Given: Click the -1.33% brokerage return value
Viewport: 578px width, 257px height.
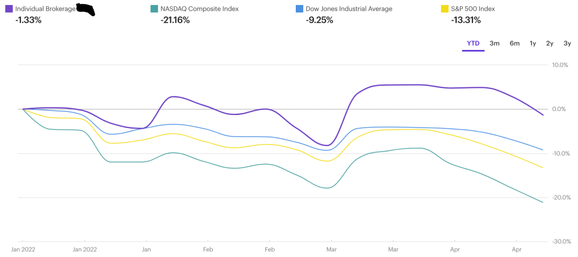Looking at the screenshot, I should click(28, 20).
